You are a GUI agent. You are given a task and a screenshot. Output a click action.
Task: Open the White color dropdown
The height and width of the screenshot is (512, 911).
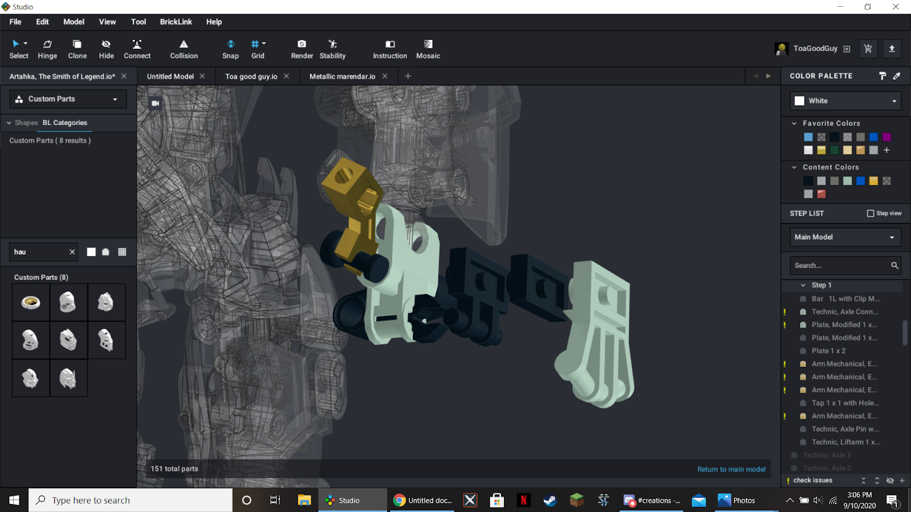(x=846, y=101)
